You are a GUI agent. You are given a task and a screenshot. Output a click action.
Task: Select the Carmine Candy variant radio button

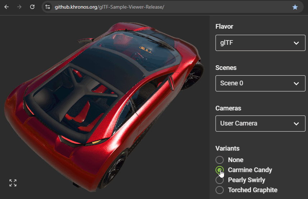point(219,170)
